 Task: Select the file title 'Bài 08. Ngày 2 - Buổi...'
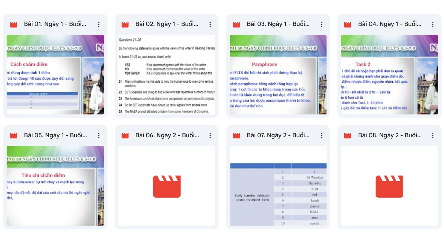point(390,135)
